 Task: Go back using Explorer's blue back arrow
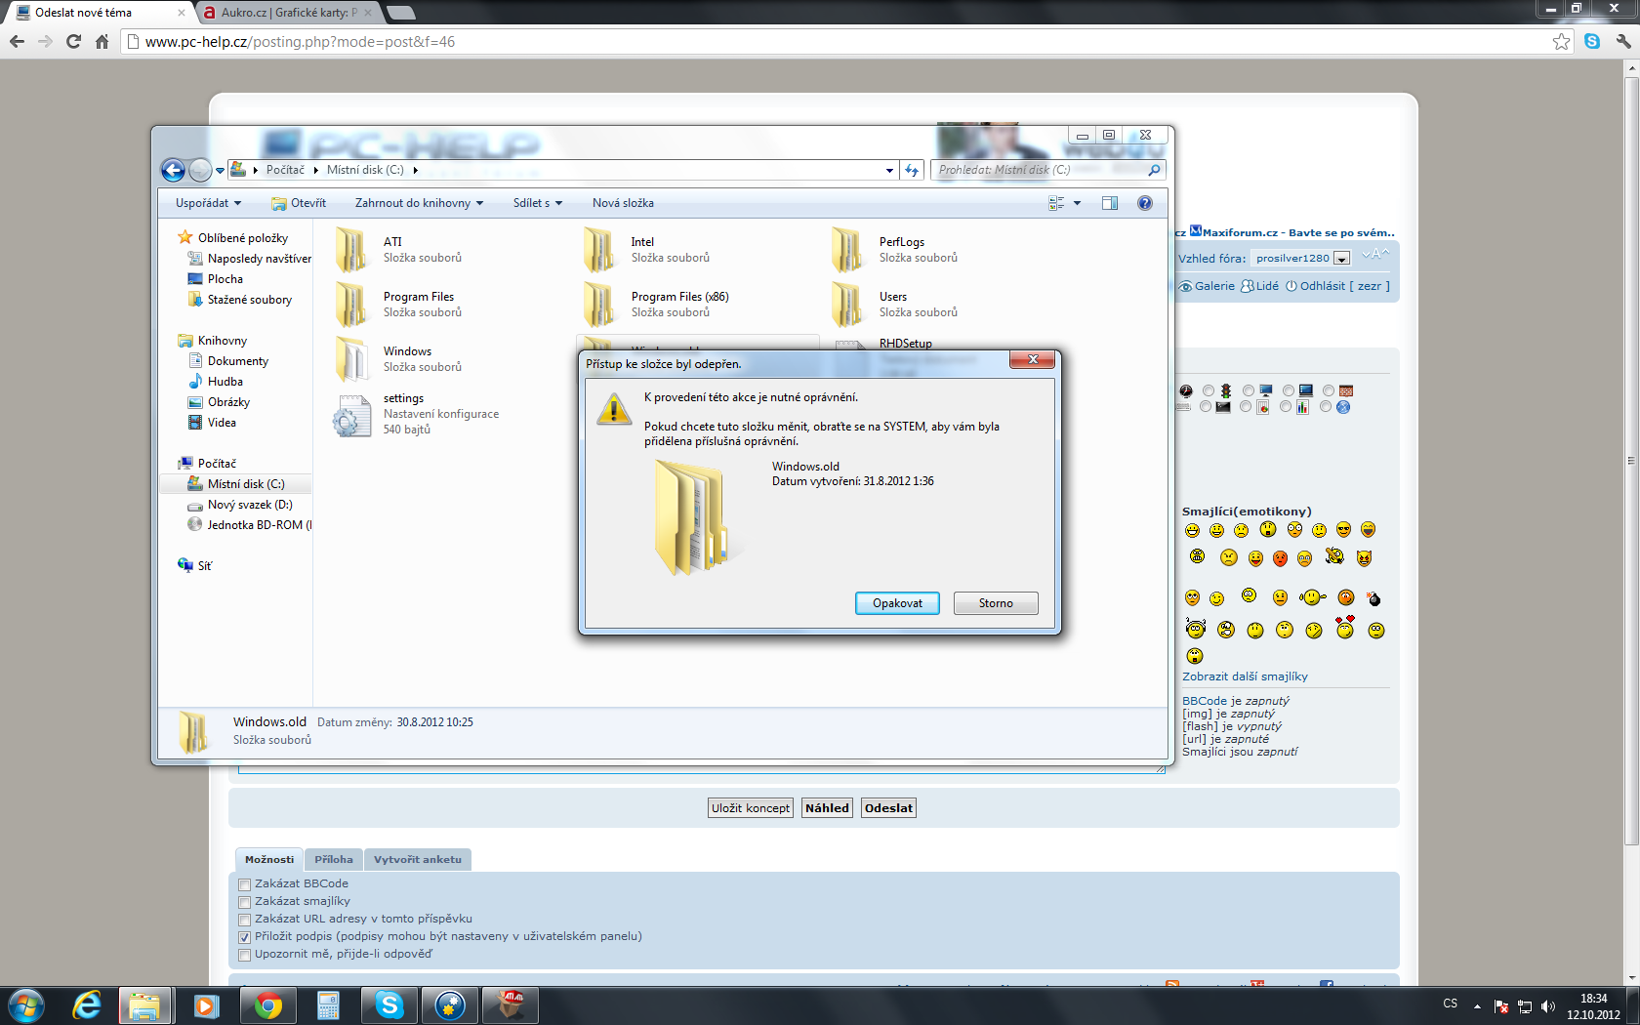173,170
